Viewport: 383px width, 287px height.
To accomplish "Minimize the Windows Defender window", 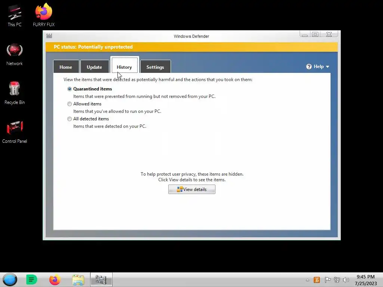I will click(304, 34).
